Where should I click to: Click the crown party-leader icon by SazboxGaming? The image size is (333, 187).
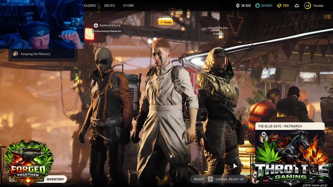coord(96,25)
